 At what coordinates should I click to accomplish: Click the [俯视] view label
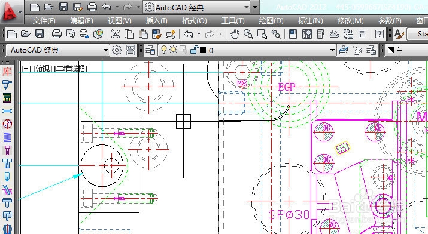[43, 69]
